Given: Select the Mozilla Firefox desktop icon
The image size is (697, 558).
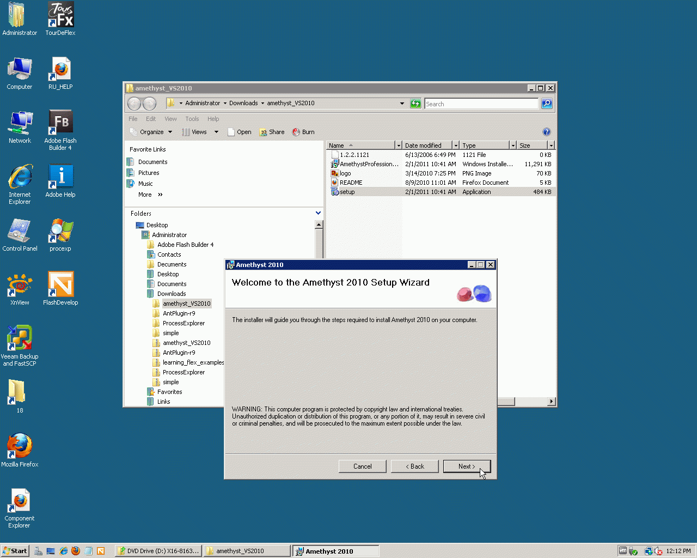Looking at the screenshot, I should 20,451.
